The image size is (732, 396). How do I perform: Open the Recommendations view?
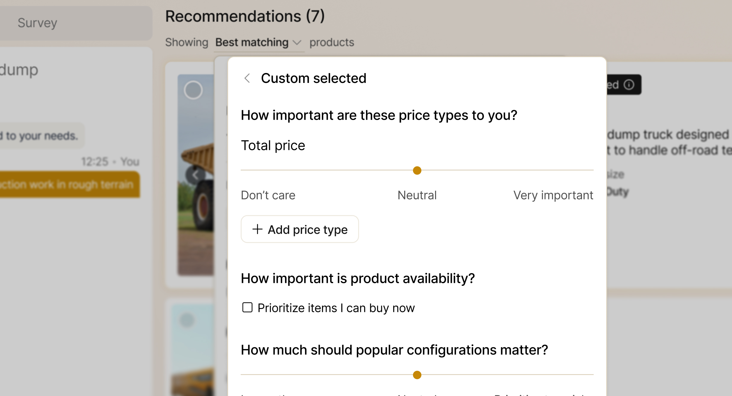point(245,16)
